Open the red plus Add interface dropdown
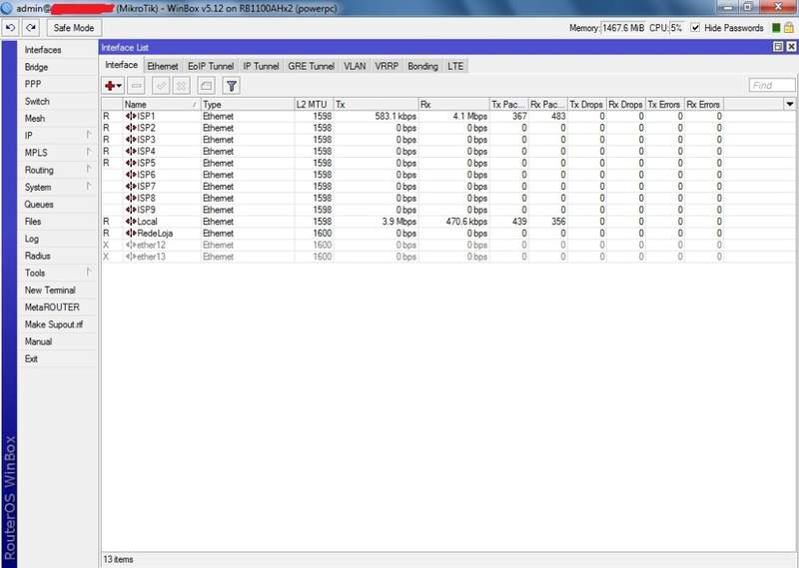 113,86
